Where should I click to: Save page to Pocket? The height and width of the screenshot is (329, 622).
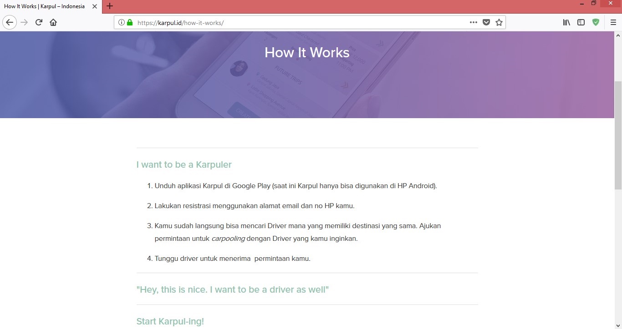(x=486, y=22)
